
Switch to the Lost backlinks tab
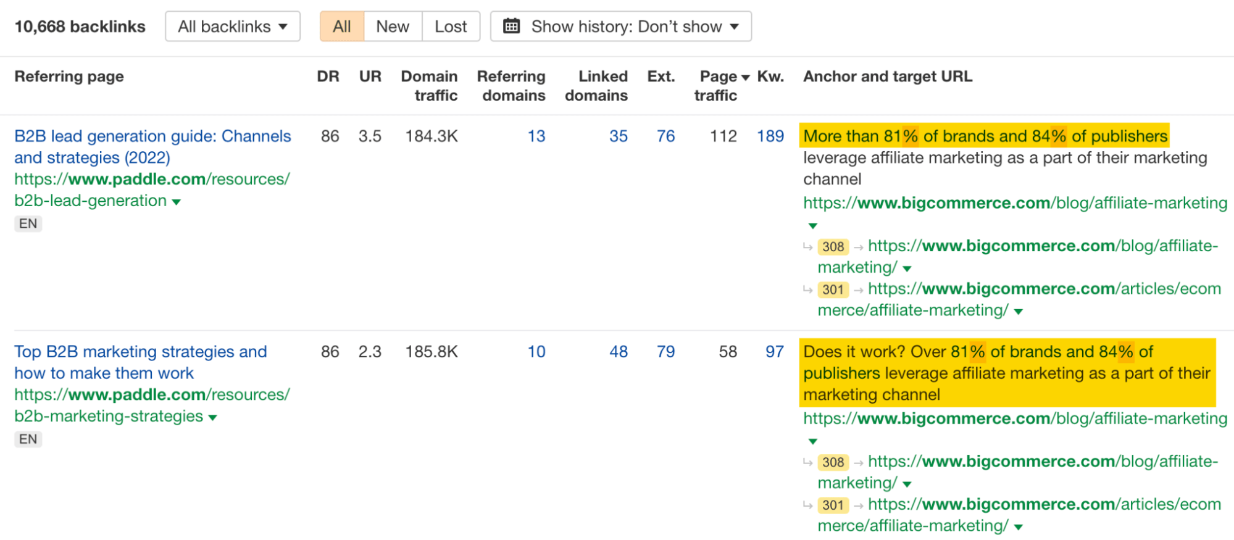(x=451, y=27)
